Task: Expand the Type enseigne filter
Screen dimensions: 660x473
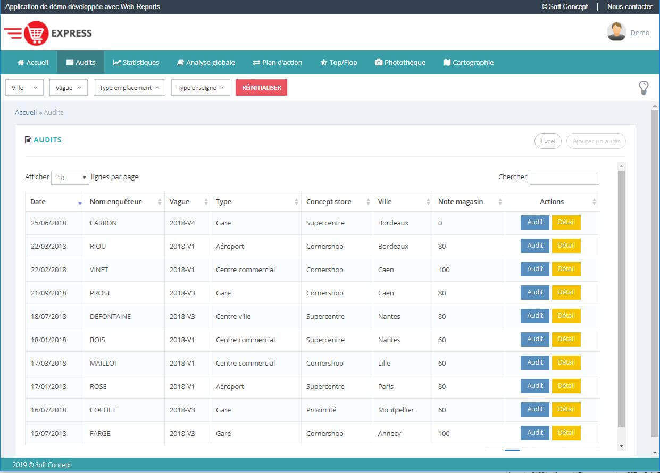Action: pyautogui.click(x=200, y=88)
